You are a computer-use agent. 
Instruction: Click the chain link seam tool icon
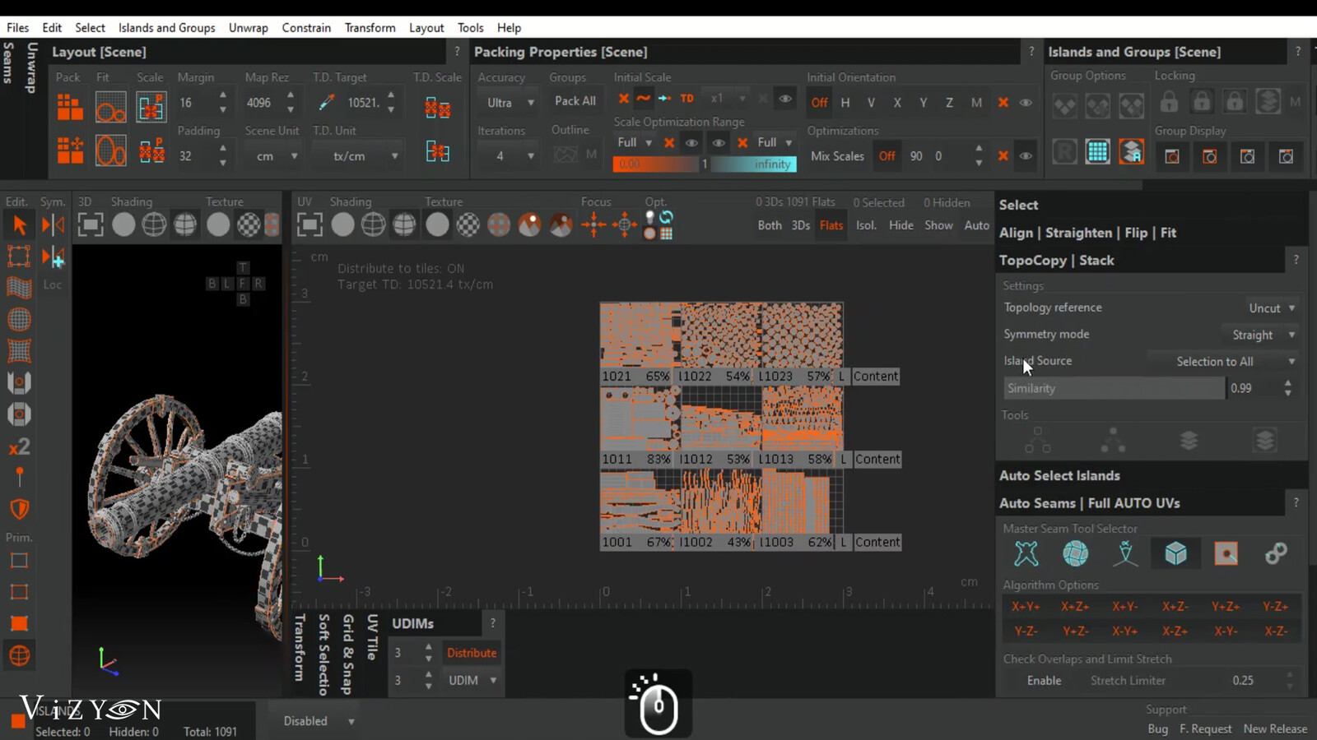click(1276, 553)
